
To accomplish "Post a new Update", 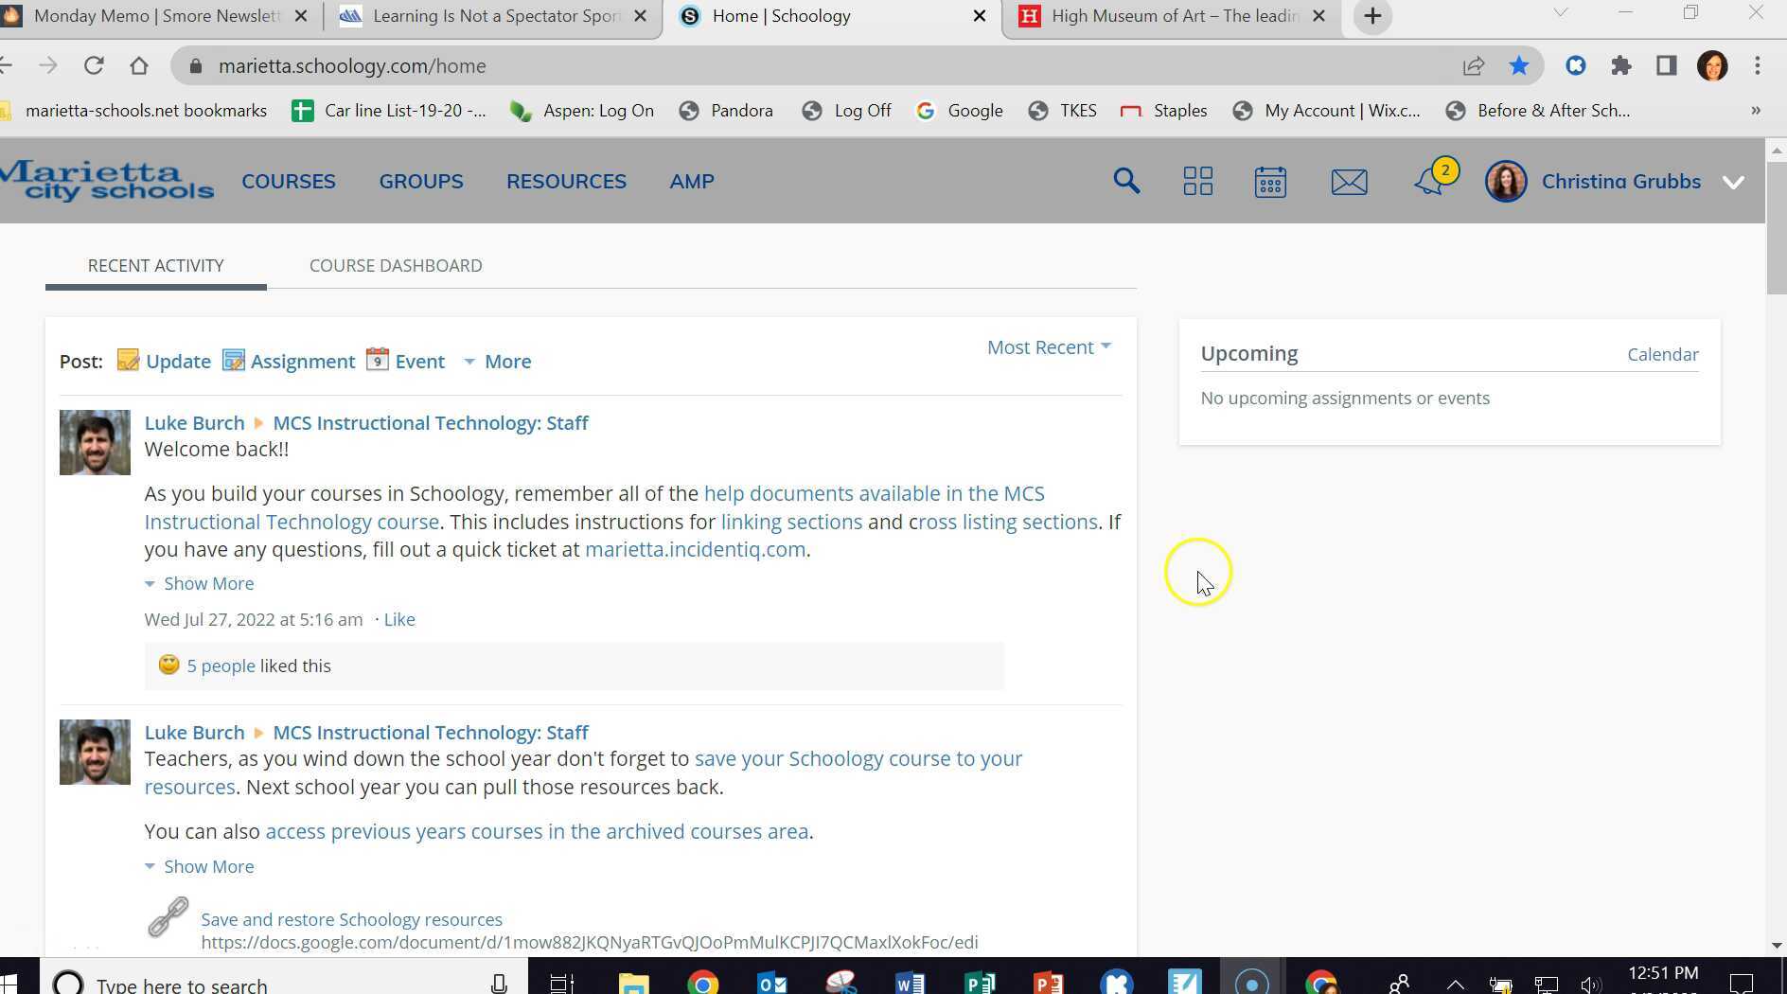I will tap(164, 362).
